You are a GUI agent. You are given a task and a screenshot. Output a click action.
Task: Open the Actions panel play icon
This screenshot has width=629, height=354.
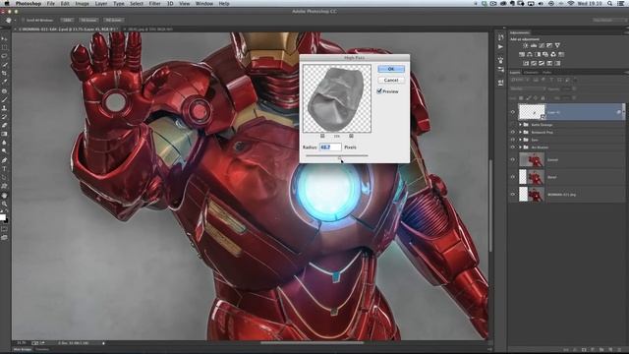click(x=500, y=47)
